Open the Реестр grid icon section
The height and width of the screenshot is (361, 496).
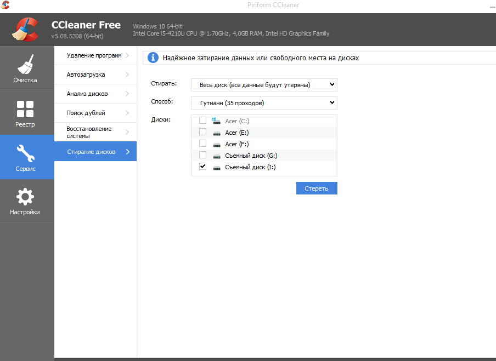25,113
